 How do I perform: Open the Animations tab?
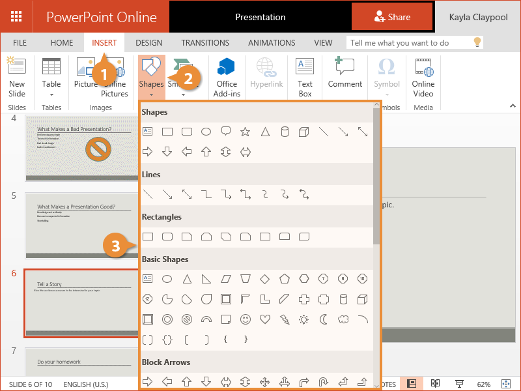point(272,43)
